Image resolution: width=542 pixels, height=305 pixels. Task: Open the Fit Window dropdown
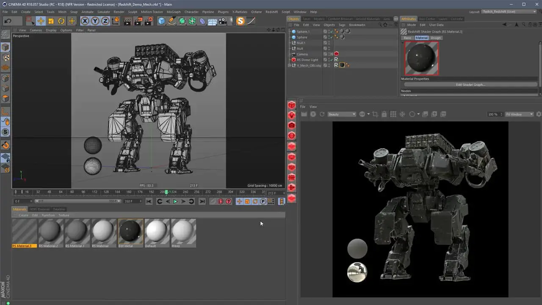(x=520, y=114)
